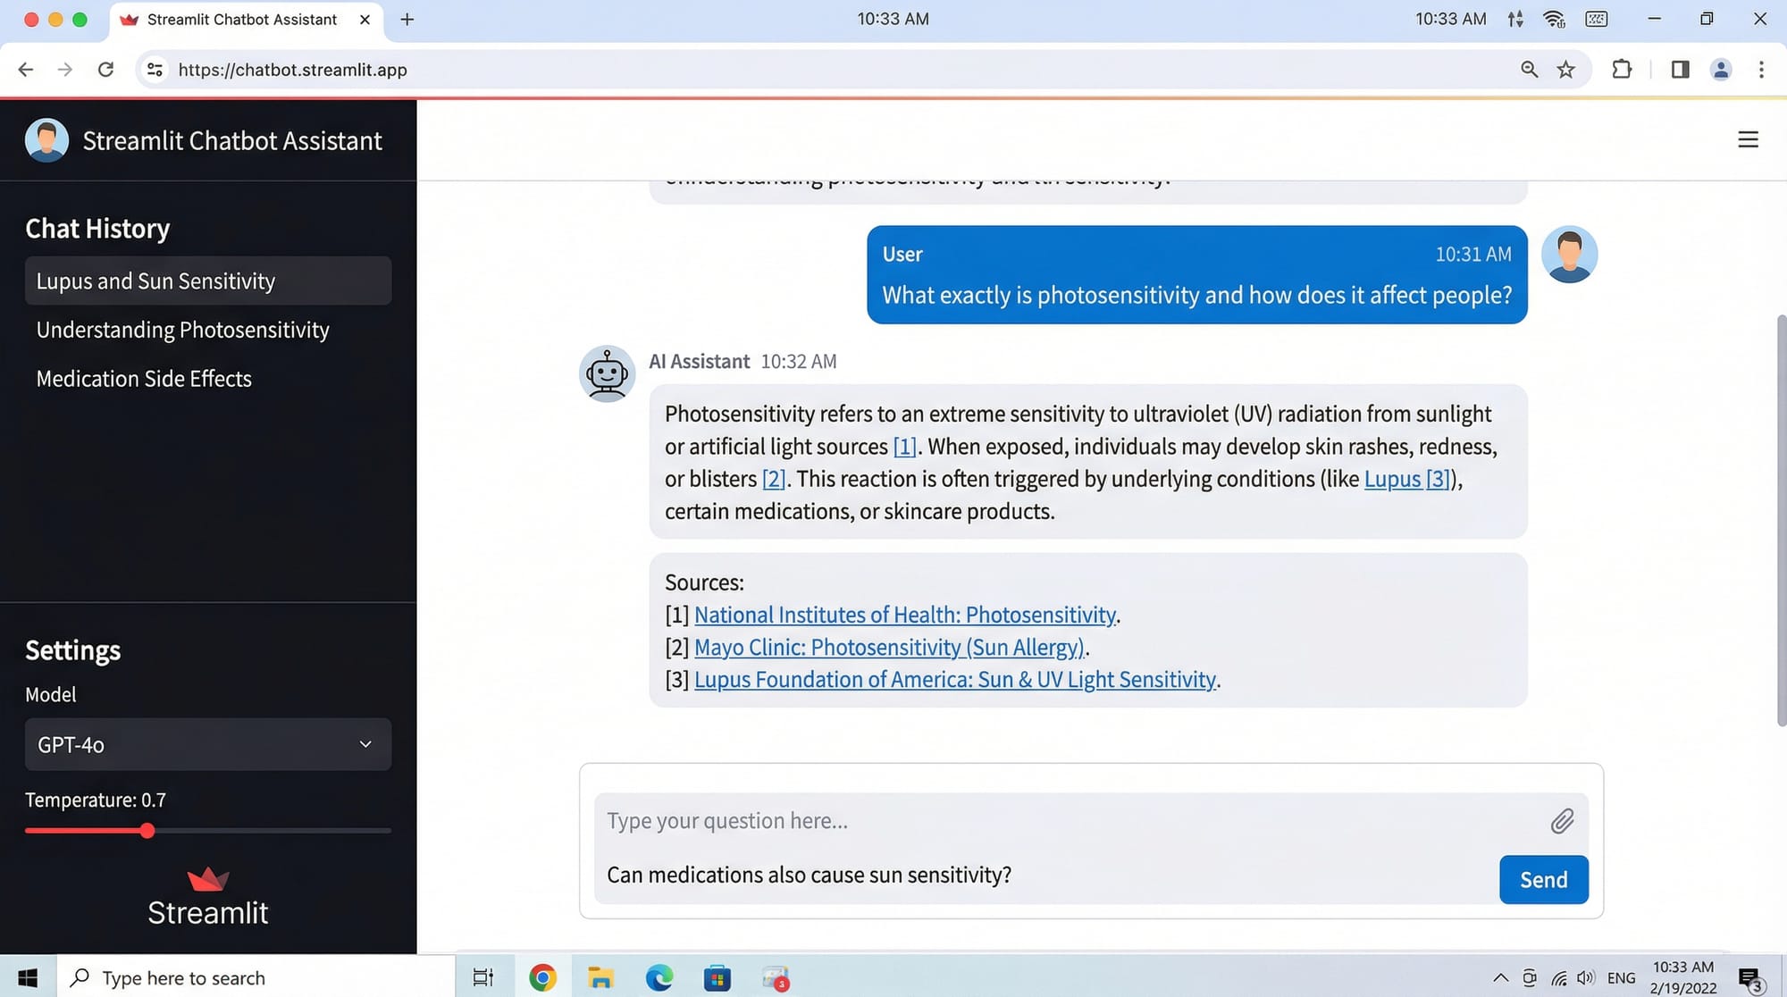The width and height of the screenshot is (1787, 997).
Task: Open the Mayo Clinic Photosensitivity link
Action: (x=889, y=647)
